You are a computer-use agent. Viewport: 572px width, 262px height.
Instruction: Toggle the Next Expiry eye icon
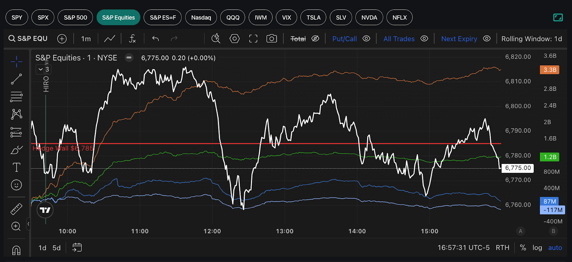487,39
